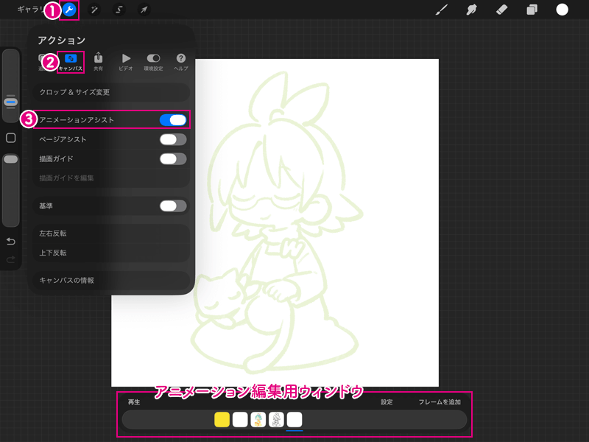
Task: Select the Selection S tool
Action: tap(119, 10)
